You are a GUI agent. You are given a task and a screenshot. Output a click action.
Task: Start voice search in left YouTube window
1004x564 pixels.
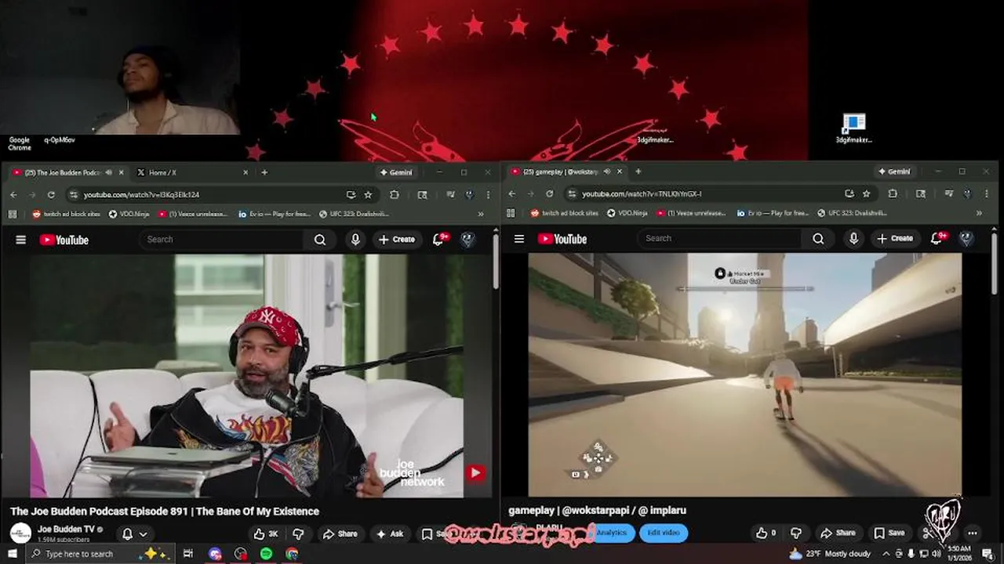355,240
